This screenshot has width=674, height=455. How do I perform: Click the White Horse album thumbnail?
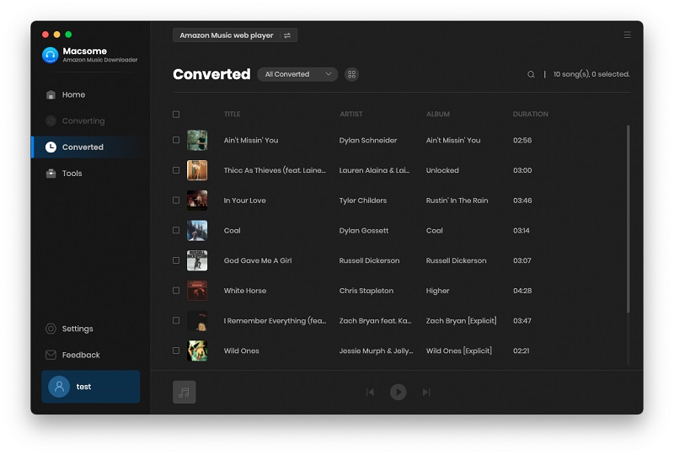pyautogui.click(x=197, y=291)
